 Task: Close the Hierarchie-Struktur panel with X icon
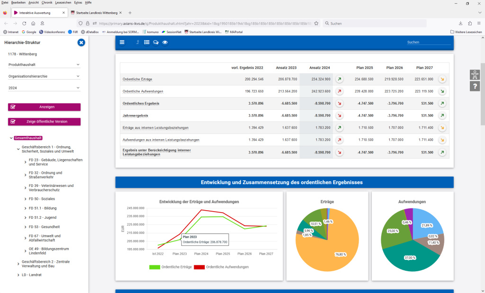click(x=81, y=43)
